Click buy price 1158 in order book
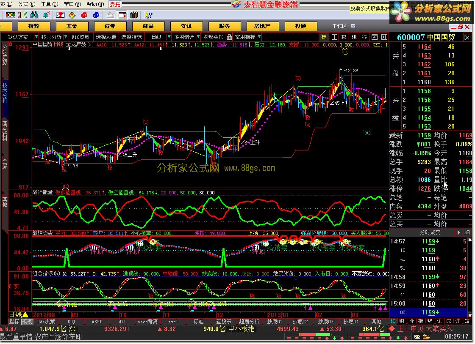 coord(424,91)
